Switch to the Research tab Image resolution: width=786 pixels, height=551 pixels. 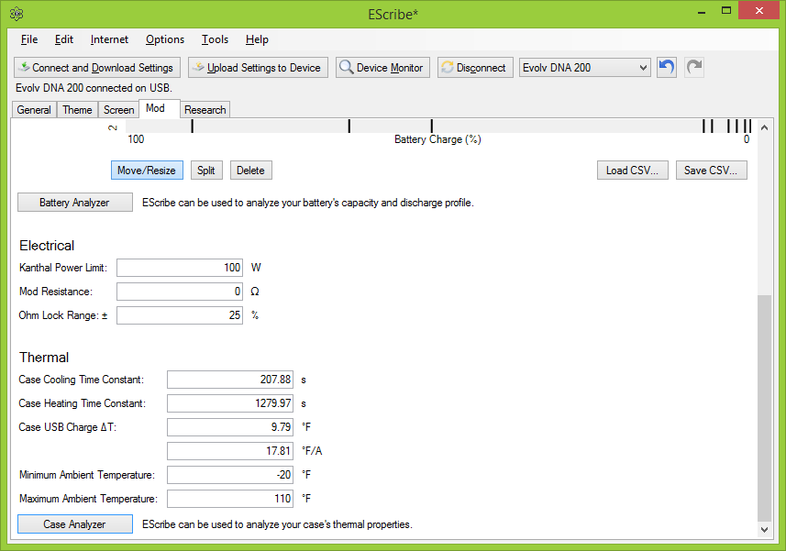205,110
